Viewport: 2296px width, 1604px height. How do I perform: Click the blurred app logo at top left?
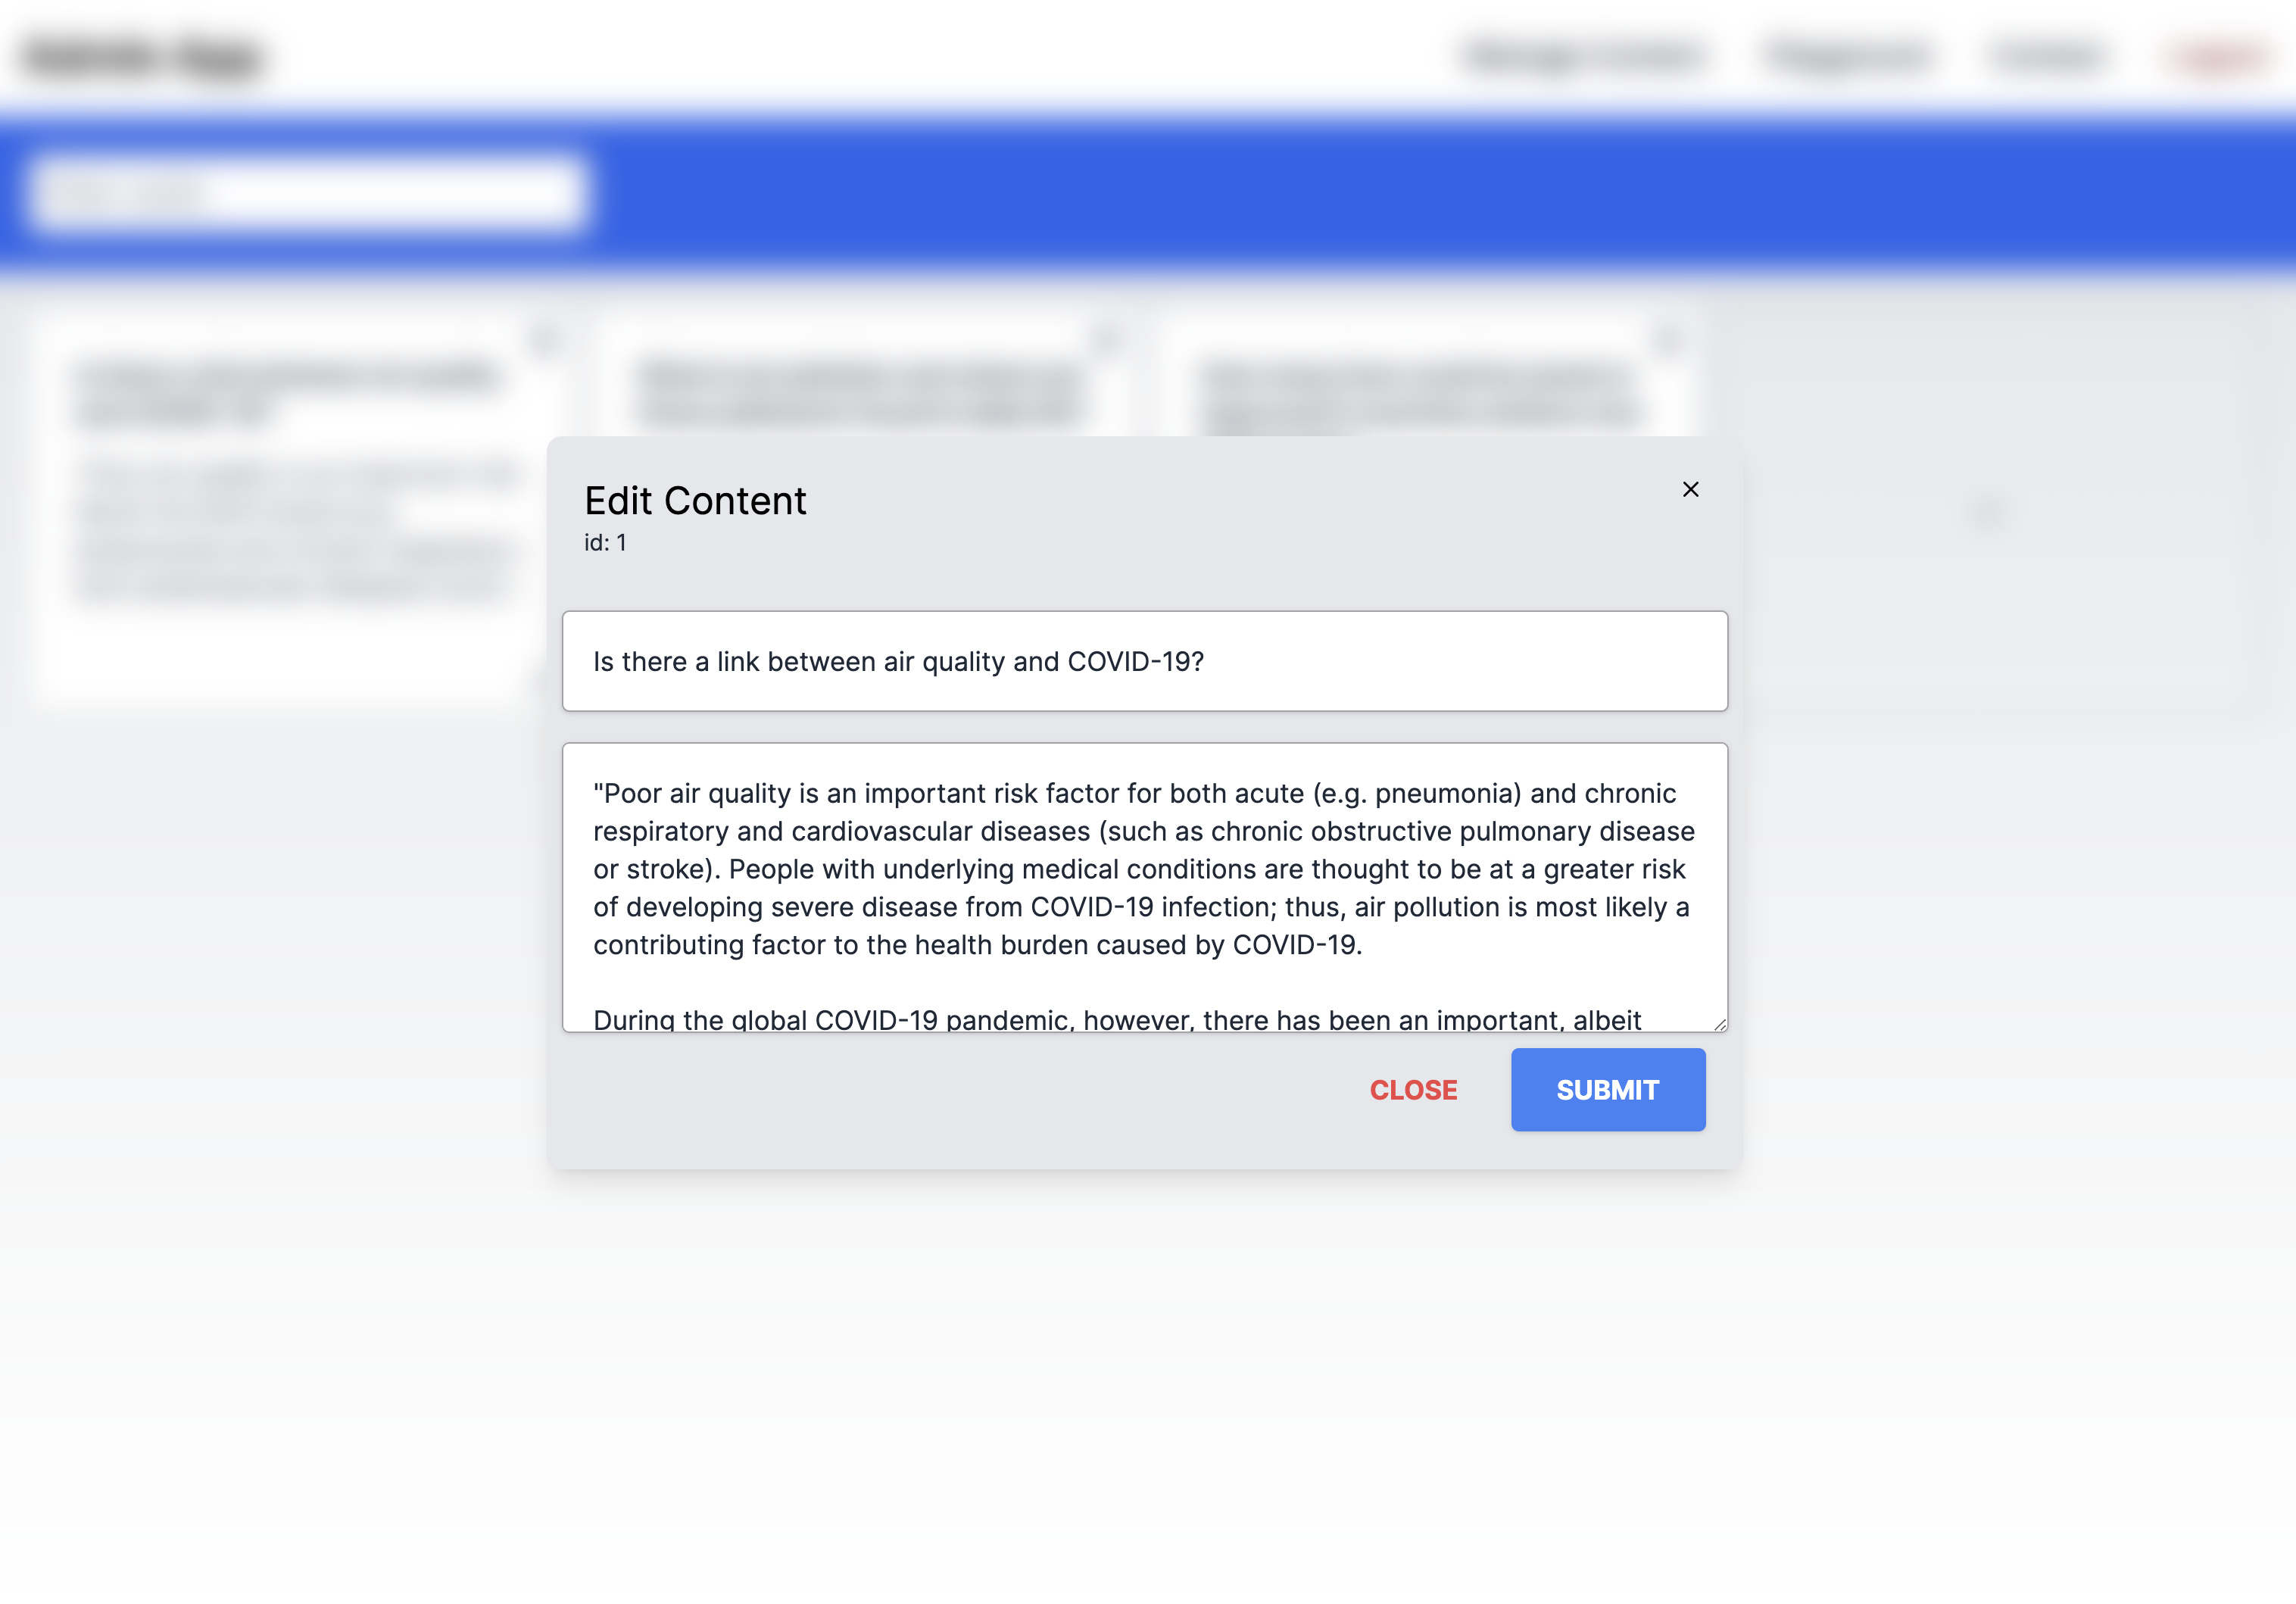pyautogui.click(x=143, y=57)
